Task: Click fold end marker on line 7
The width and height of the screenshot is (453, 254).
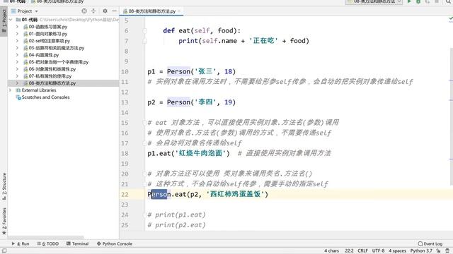Action: 144,41
